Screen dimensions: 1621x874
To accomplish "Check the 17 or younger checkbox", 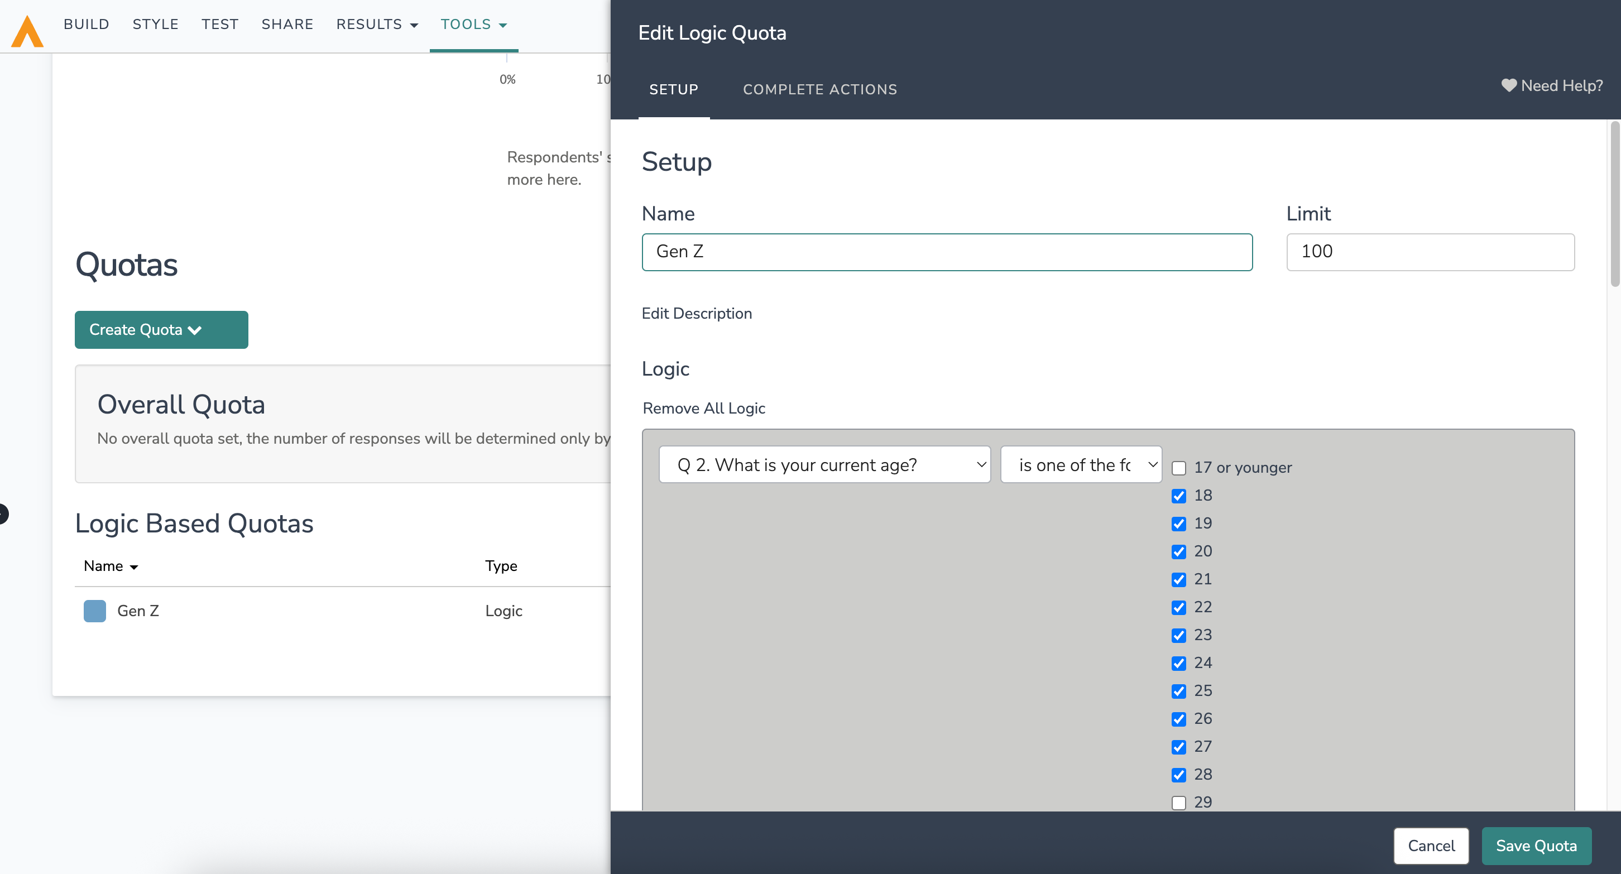I will pos(1178,468).
